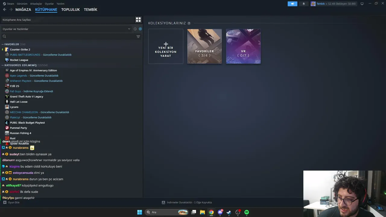Select the KÜTÜPHANE tab

click(x=46, y=10)
